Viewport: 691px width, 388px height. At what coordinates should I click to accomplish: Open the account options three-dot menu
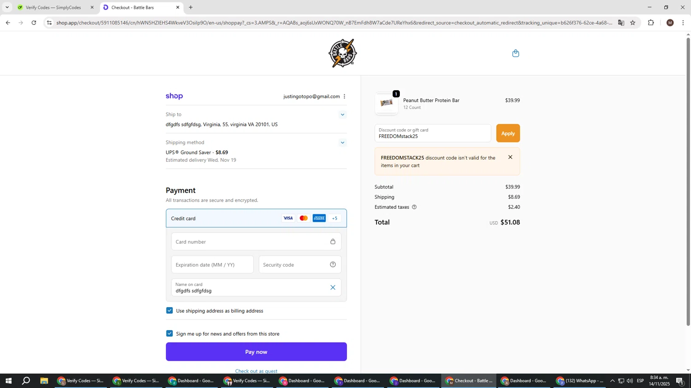pyautogui.click(x=344, y=97)
